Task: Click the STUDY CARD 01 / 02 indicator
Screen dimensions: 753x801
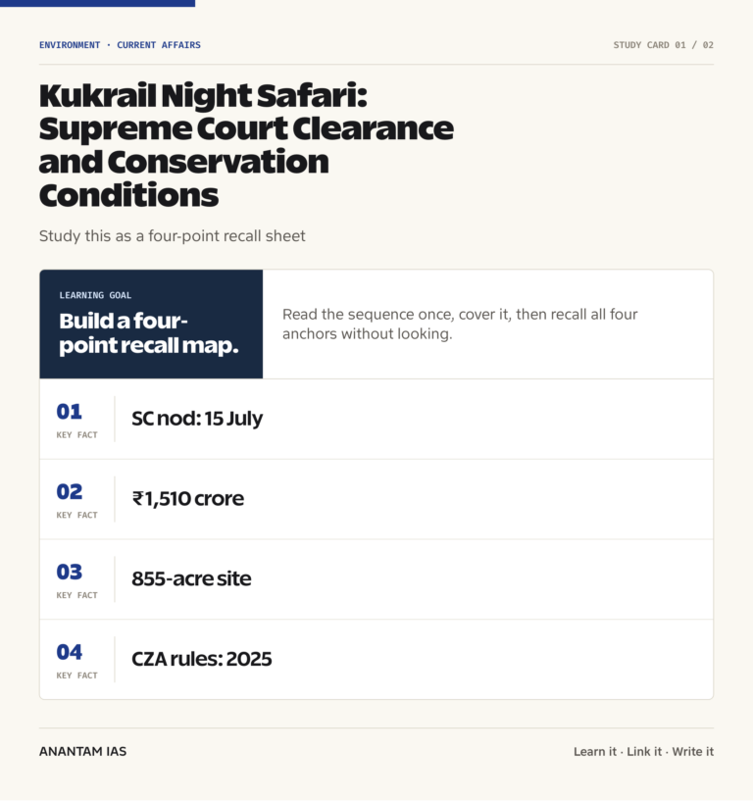Action: tap(663, 45)
